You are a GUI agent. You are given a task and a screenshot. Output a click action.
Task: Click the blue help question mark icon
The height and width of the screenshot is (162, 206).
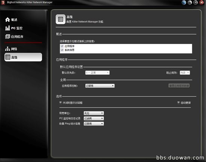(184, 3)
